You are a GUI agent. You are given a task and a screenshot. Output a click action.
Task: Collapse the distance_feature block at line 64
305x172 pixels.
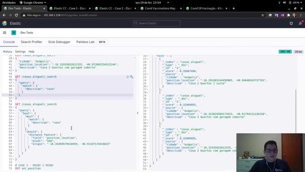pos(13,135)
